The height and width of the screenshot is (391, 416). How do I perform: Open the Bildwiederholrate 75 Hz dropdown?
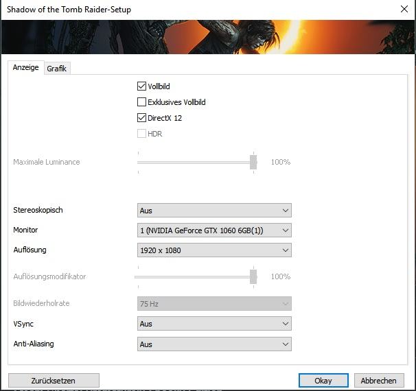pos(214,303)
